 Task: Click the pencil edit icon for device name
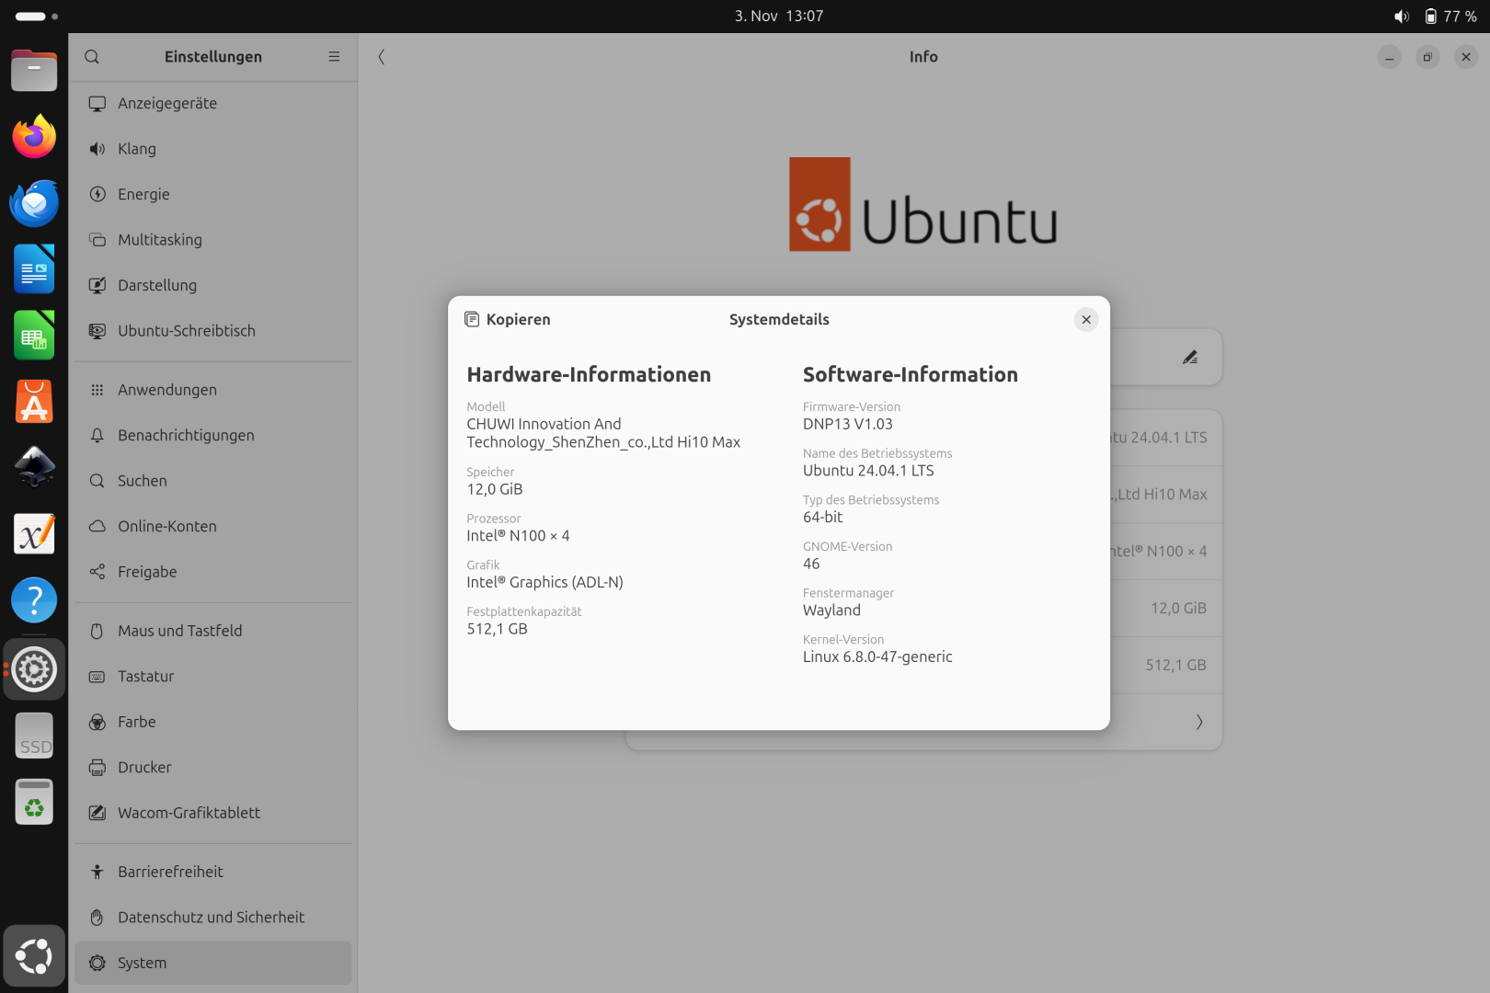coord(1190,358)
